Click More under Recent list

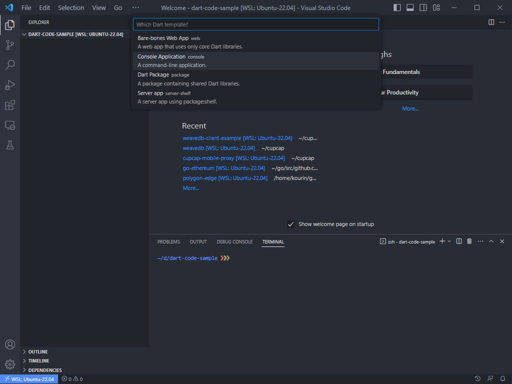[x=190, y=188]
